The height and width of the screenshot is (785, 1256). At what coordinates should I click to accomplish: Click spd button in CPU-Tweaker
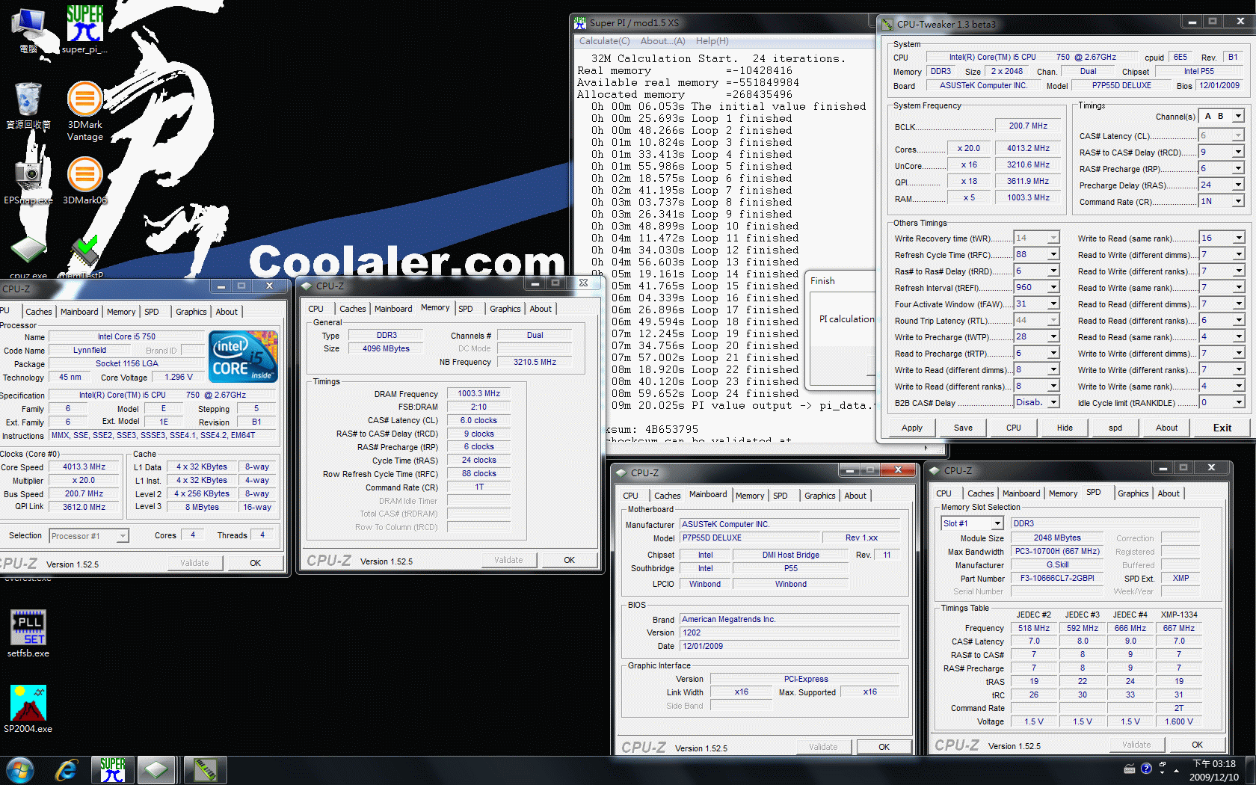click(x=1115, y=428)
